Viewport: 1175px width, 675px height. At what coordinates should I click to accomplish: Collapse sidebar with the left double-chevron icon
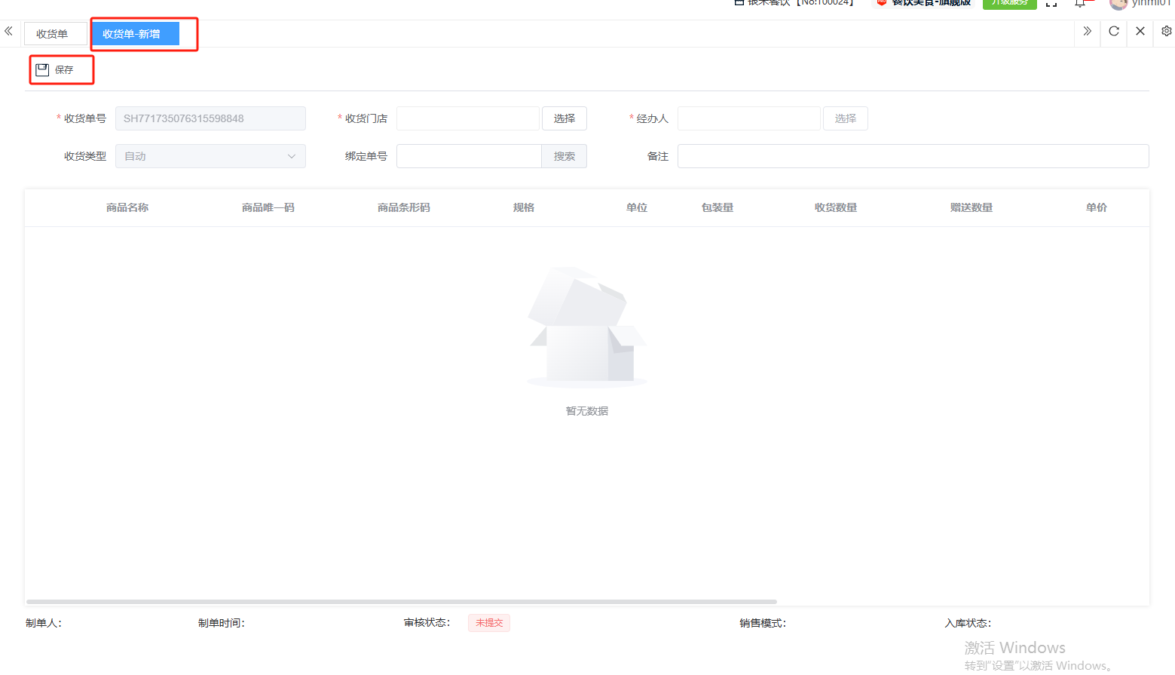pos(9,32)
